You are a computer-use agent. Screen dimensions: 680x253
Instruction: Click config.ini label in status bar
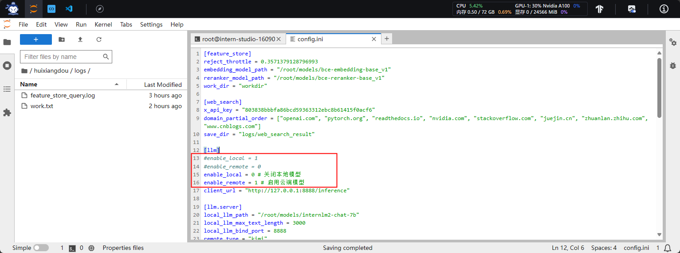click(636, 248)
